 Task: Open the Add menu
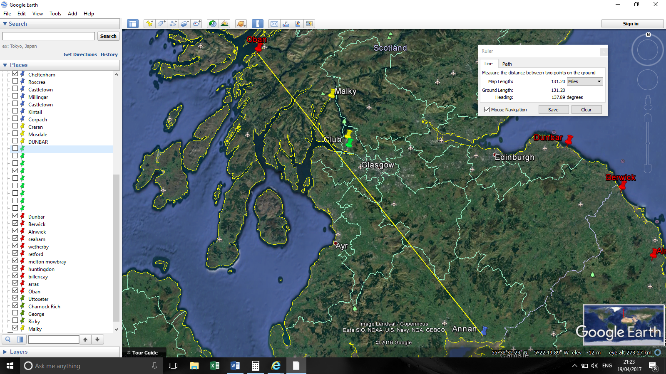pyautogui.click(x=72, y=14)
